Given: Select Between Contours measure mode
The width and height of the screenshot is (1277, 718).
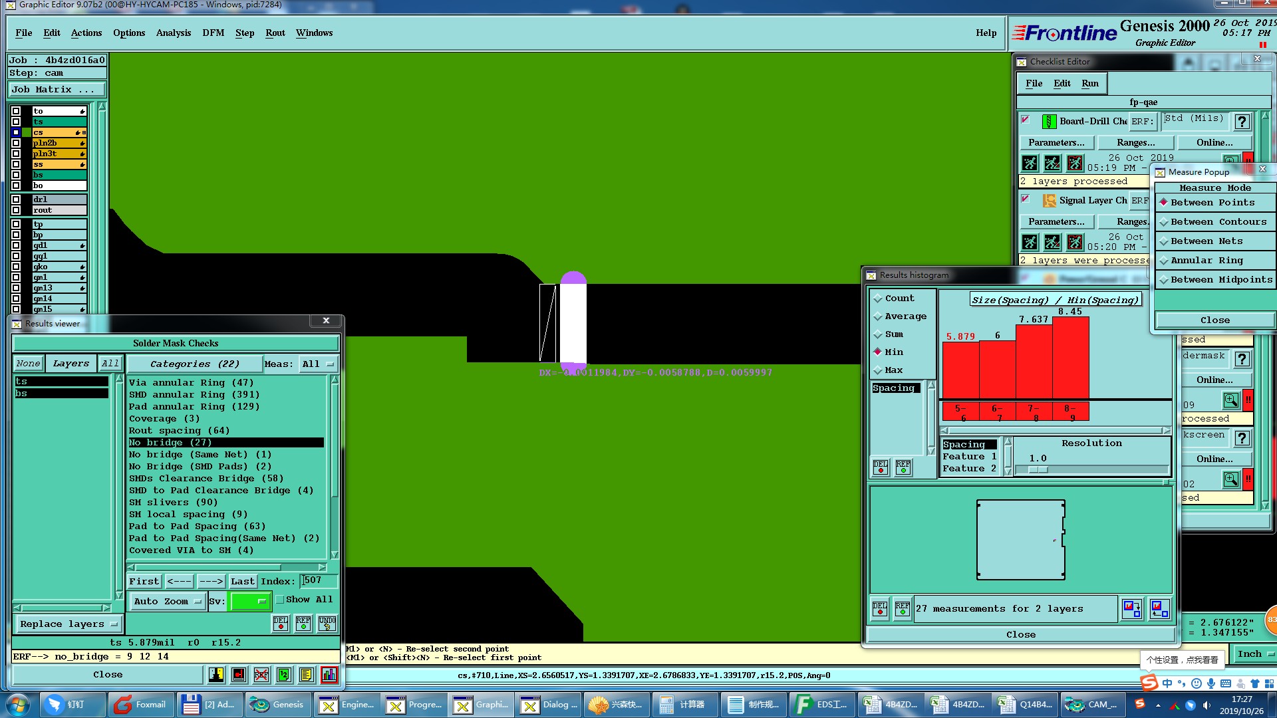Looking at the screenshot, I should coord(1214,222).
